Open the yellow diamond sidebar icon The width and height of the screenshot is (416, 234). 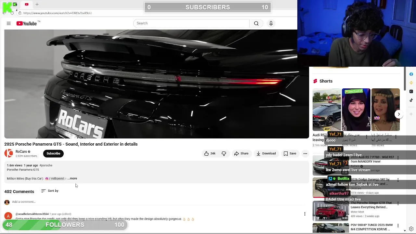[x=411, y=83]
